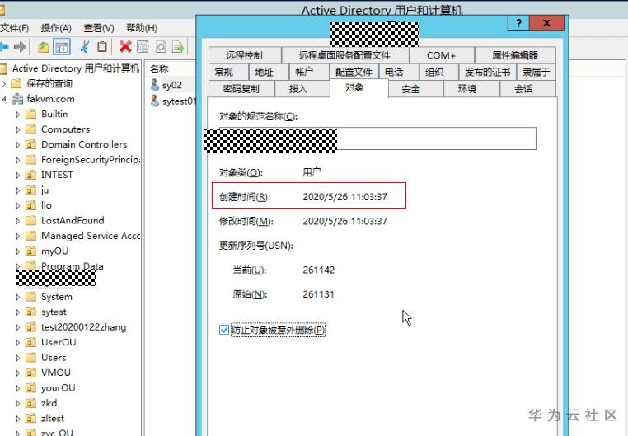Expand the Domain Controllers node arrow
Image resolution: width=628 pixels, height=436 pixels.
coord(17,144)
